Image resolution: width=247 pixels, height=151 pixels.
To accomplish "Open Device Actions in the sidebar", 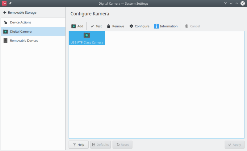I will tap(33, 22).
